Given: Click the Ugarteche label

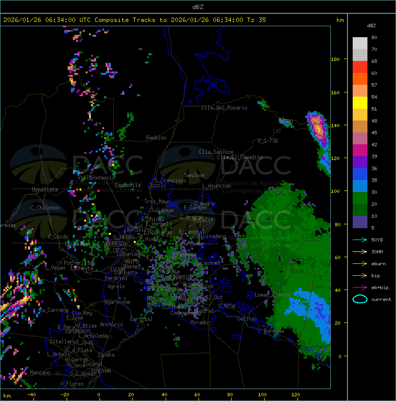Looking at the screenshot, I should pos(118,302).
